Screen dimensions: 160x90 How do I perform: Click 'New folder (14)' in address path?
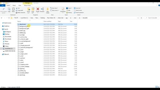coord(51,18)
